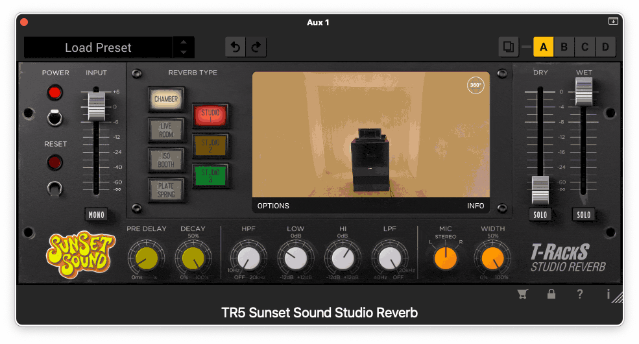The width and height of the screenshot is (639, 344).
Task: Toggle the MONO button under input
Action: 97,215
